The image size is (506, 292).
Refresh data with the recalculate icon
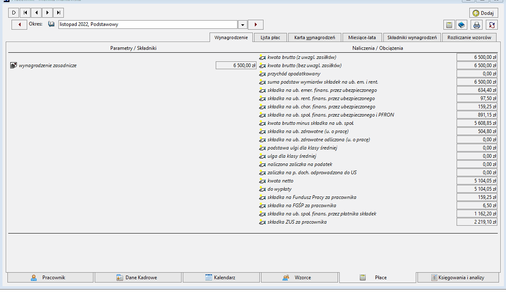coord(492,25)
